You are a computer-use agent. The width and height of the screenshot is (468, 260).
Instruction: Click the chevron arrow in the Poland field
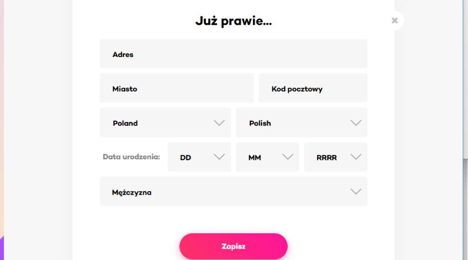219,123
